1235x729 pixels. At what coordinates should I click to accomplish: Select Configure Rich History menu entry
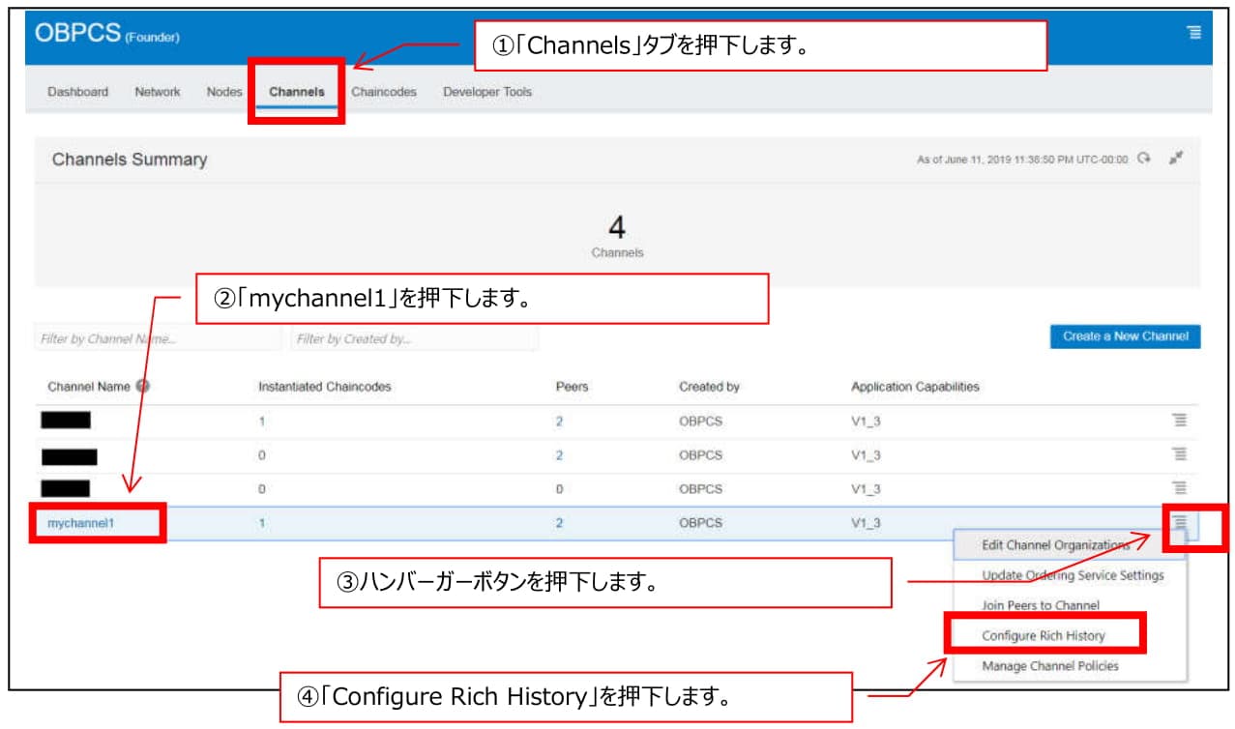tap(1069, 635)
